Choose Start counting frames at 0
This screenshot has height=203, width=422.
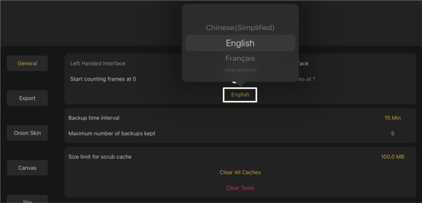tap(103, 79)
